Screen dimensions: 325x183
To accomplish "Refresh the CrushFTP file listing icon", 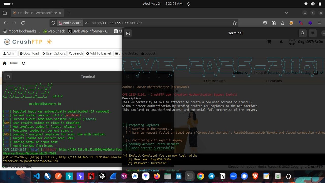I will [23, 63].
